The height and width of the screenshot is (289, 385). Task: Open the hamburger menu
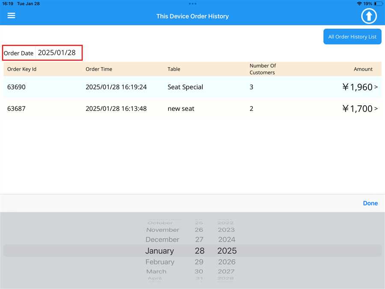[12, 16]
